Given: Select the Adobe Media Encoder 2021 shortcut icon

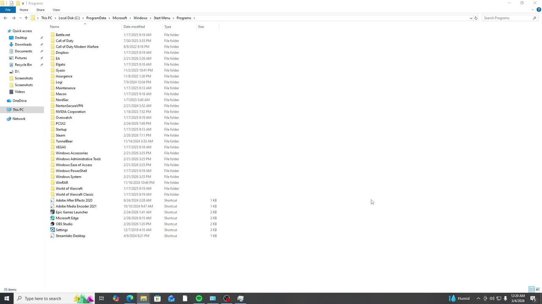Looking at the screenshot, I should [x=53, y=206].
